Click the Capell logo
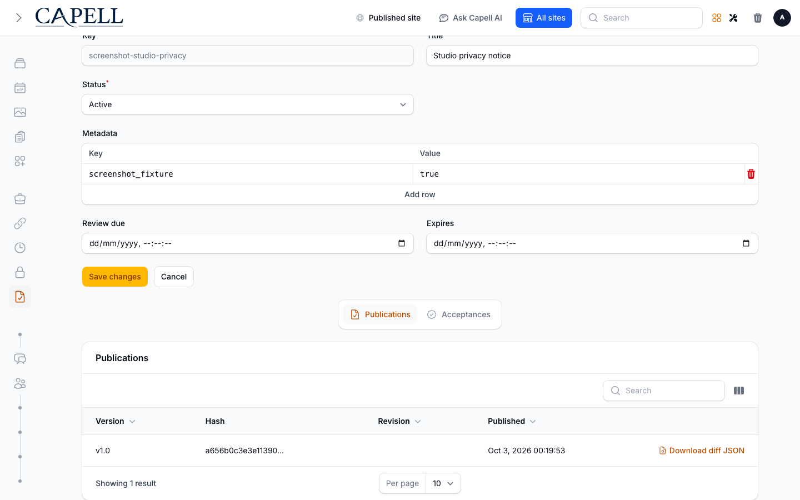This screenshot has height=500, width=800. pyautogui.click(x=79, y=17)
